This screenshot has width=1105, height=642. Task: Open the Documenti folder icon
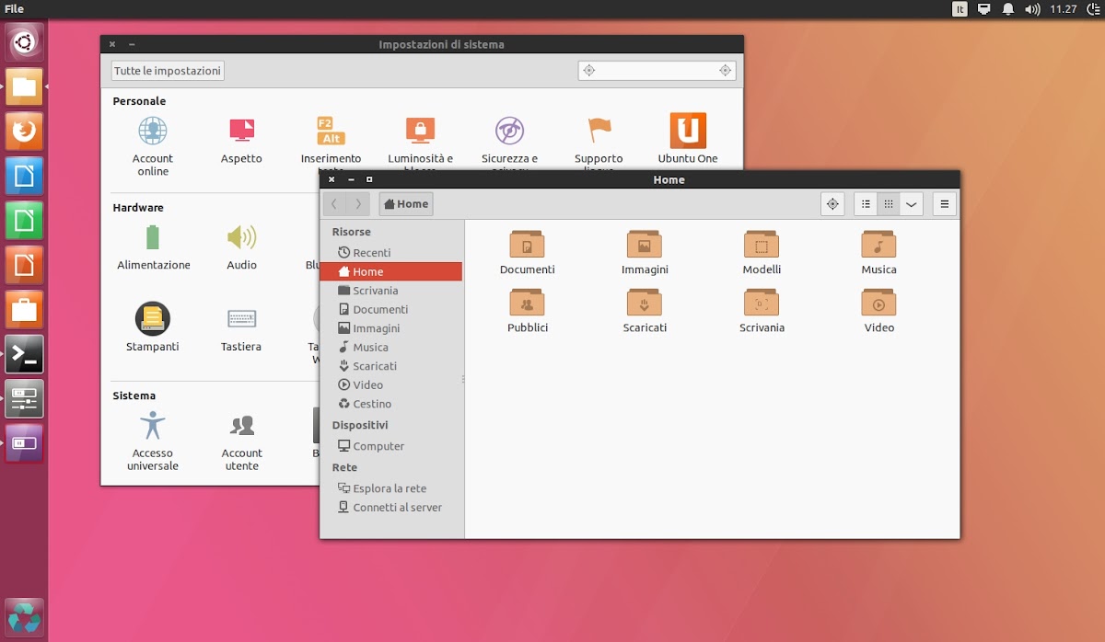527,246
